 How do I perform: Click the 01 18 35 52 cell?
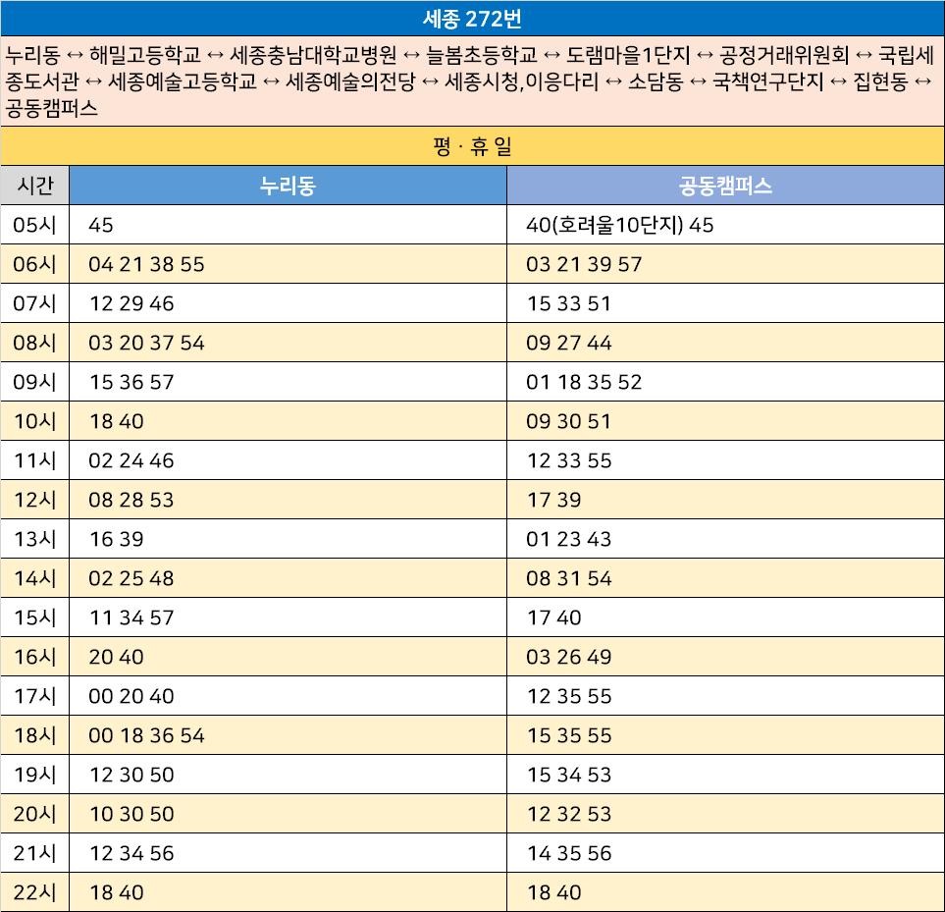(725, 382)
